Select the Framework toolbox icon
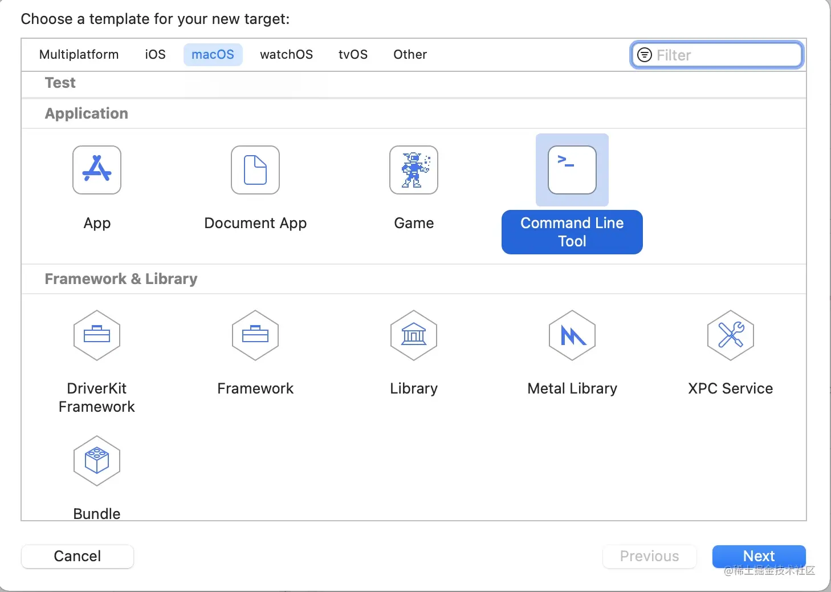Image resolution: width=831 pixels, height=592 pixels. 255,335
